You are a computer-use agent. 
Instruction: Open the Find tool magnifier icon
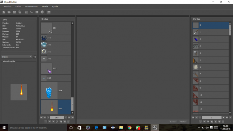click(x=32, y=12)
